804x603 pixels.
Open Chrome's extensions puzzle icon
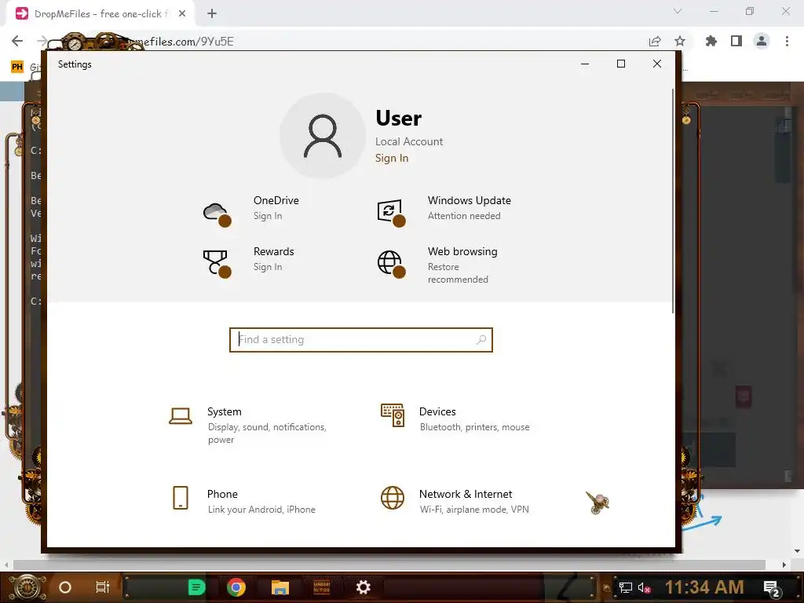711,41
